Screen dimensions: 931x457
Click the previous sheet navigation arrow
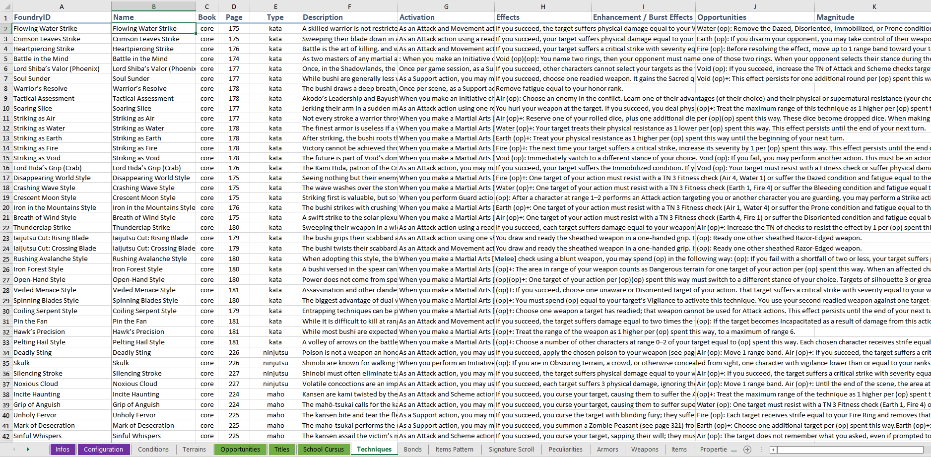14,449
